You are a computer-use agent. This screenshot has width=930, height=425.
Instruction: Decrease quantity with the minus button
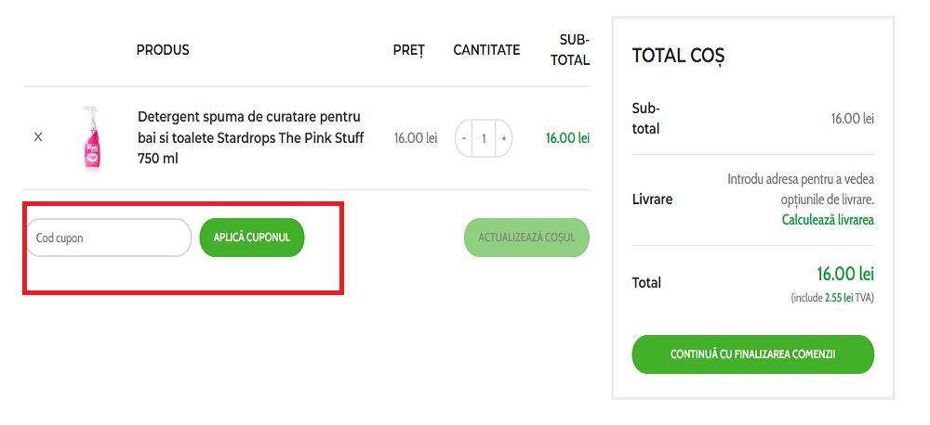[464, 138]
